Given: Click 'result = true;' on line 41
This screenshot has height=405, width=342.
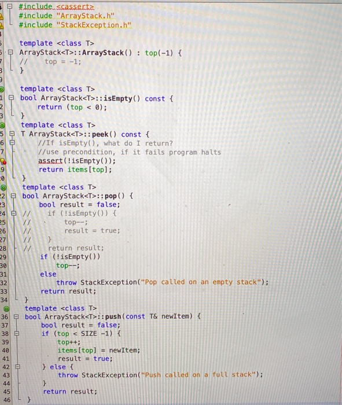Looking at the screenshot, I should pyautogui.click(x=85, y=359).
